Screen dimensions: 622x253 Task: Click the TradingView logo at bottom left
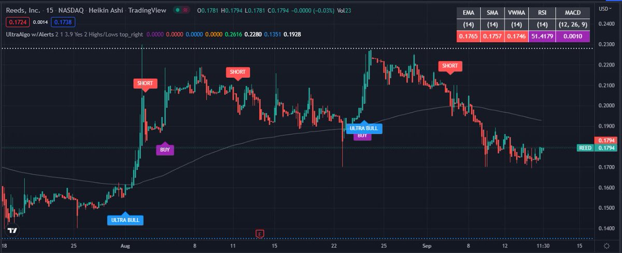tap(13, 230)
